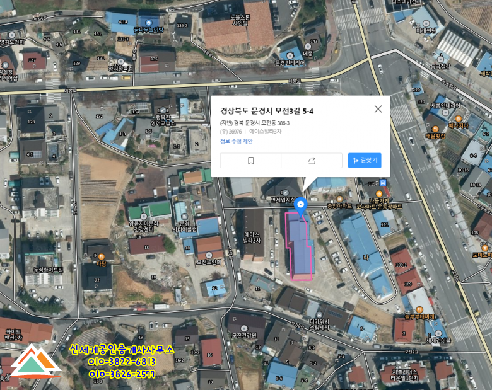Select the pink-outlined highlighted building
492x390 pixels.
(x=300, y=246)
